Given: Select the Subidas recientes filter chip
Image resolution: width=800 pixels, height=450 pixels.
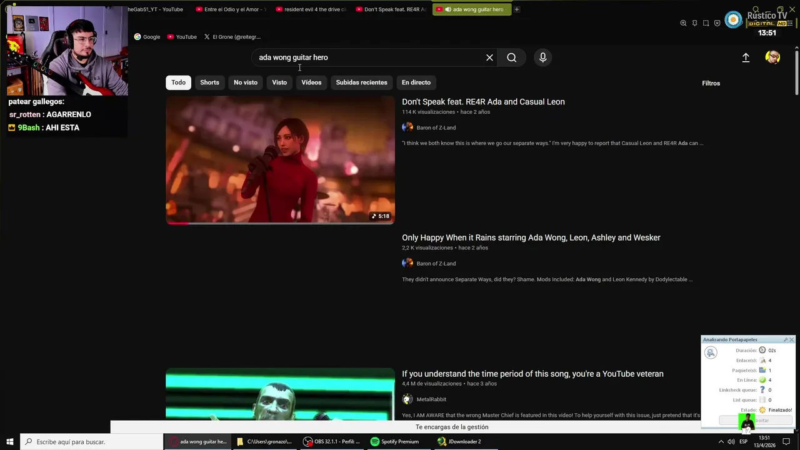Looking at the screenshot, I should click(x=361, y=82).
